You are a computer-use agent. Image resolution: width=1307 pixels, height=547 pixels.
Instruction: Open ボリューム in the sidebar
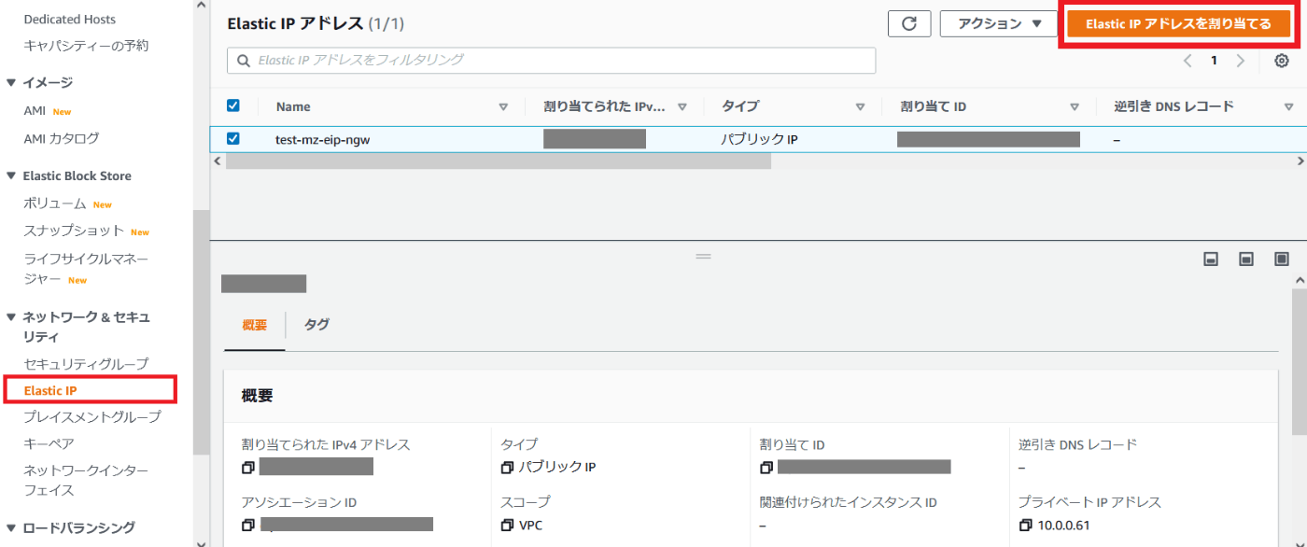[x=55, y=203]
